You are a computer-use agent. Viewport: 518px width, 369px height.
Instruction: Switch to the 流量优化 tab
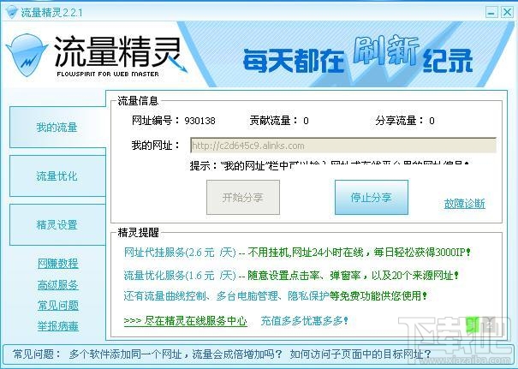(58, 176)
